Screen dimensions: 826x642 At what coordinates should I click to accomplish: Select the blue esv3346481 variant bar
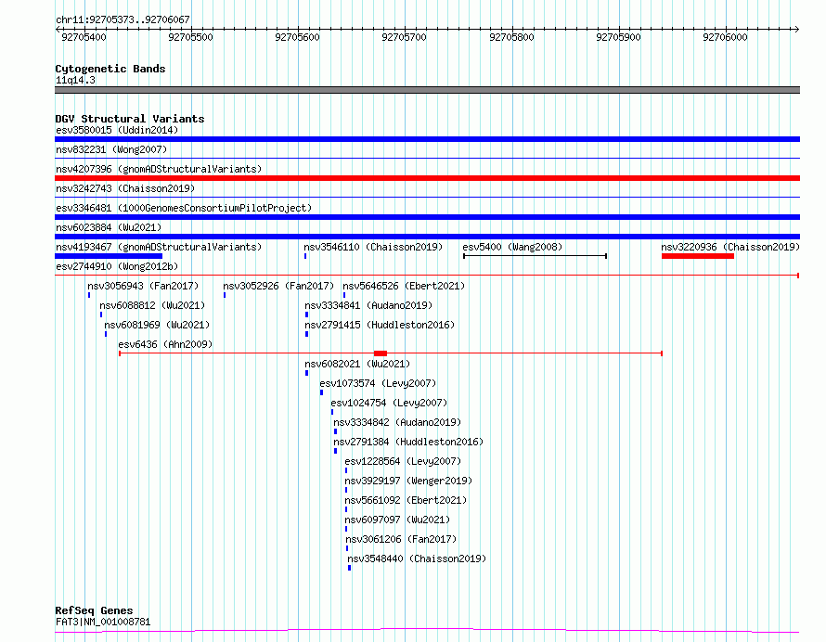click(427, 217)
